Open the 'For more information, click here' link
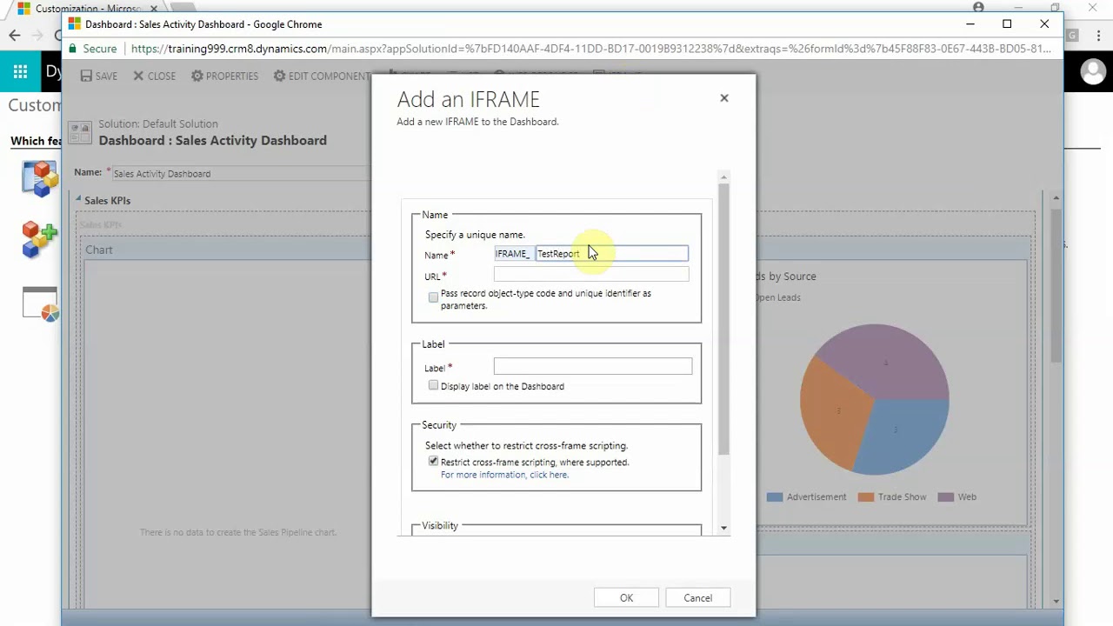The width and height of the screenshot is (1113, 626). (504, 475)
